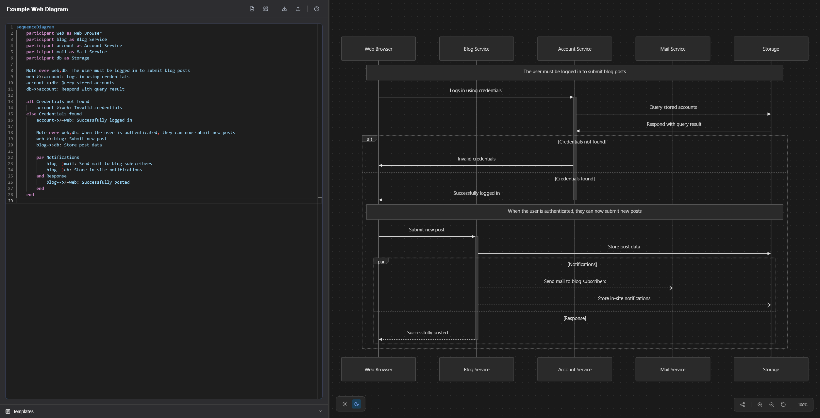Image resolution: width=820 pixels, height=418 pixels.
Task: Click the top Storage participant box
Action: (x=771, y=49)
